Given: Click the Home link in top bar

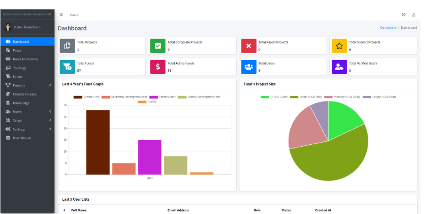Looking at the screenshot, I should click(x=74, y=15).
